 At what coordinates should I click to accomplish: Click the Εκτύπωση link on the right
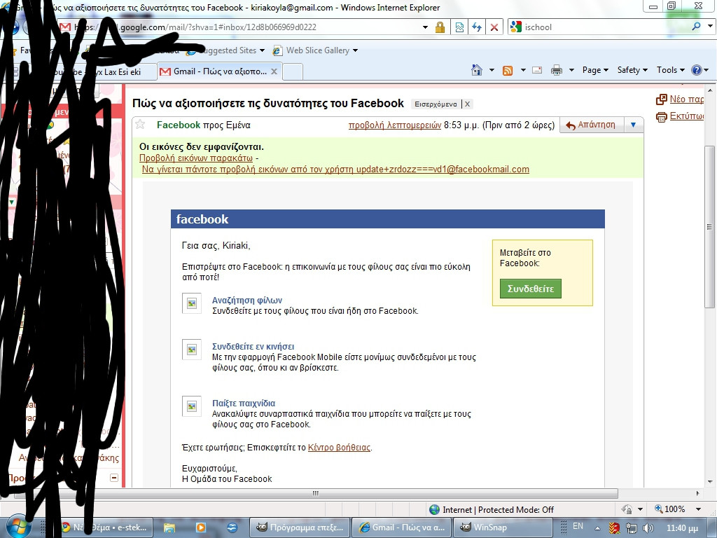(x=687, y=116)
